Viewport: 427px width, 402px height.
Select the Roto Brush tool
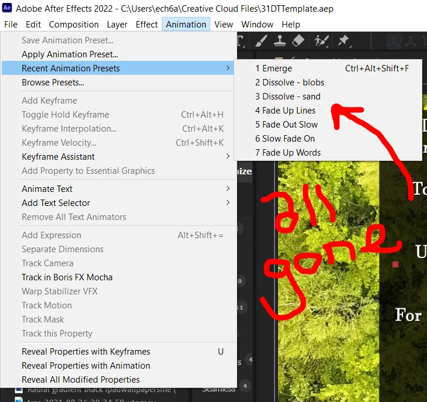[x=321, y=41]
